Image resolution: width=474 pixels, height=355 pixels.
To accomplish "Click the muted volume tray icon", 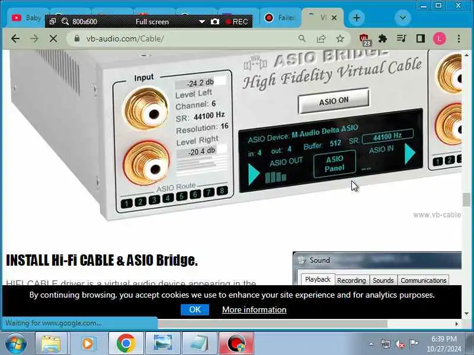I will coord(399,344).
